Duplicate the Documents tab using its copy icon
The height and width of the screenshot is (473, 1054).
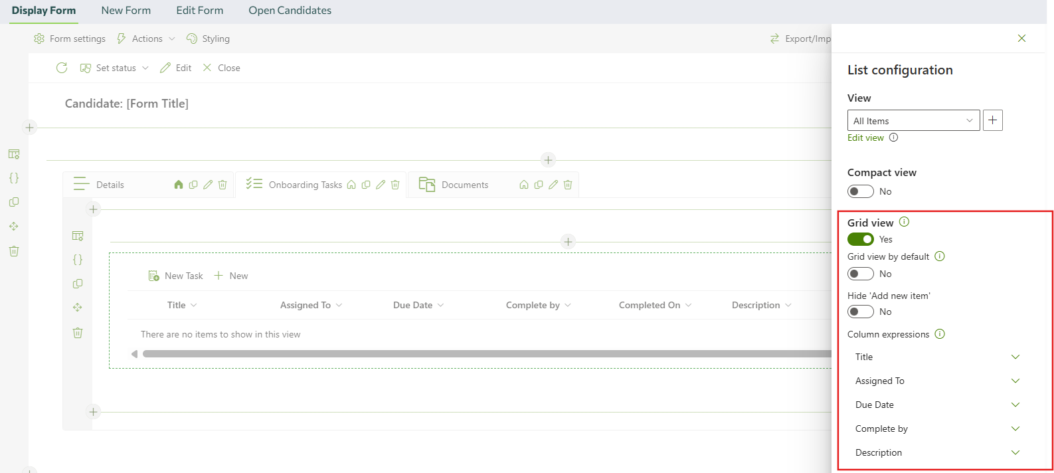539,185
